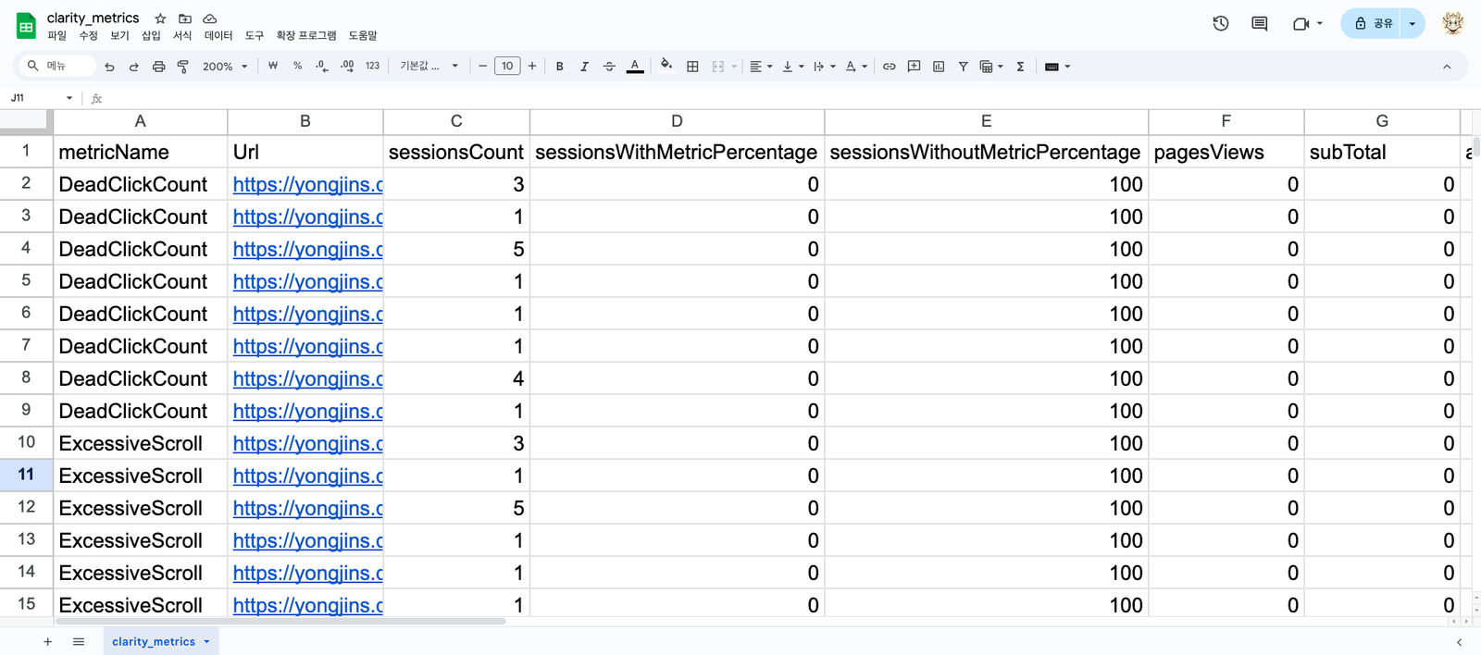Screen dimensions: 1481x655
Task: Toggle italic formatting
Action: (584, 67)
